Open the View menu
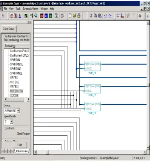The image size is (151, 163). click(x=11, y=9)
